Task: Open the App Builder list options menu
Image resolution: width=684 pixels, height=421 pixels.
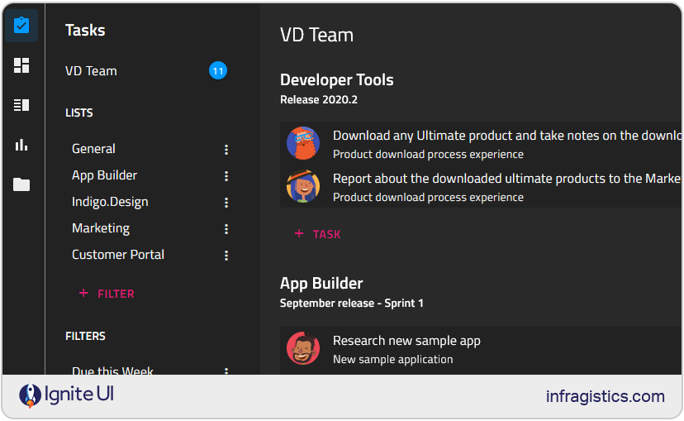Action: [x=226, y=176]
